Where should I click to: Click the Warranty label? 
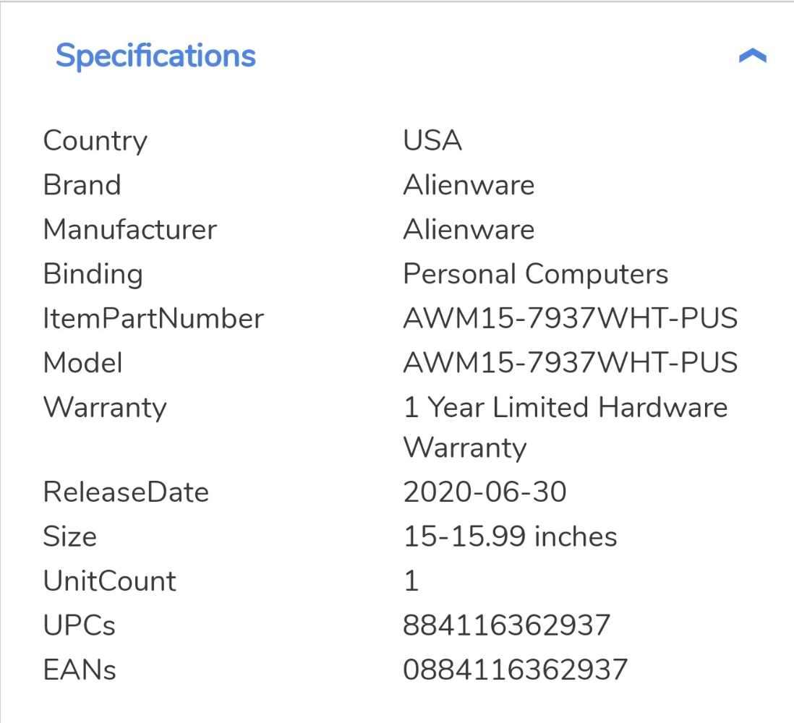(105, 408)
